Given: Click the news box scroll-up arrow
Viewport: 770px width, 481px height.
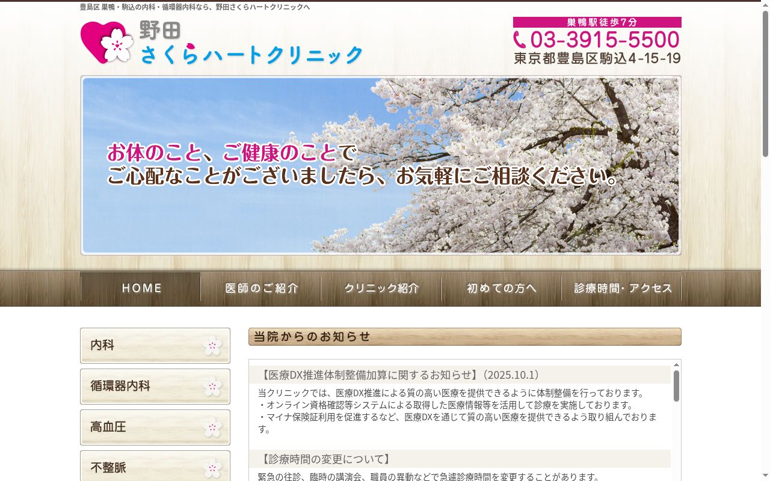Looking at the screenshot, I should [x=676, y=364].
